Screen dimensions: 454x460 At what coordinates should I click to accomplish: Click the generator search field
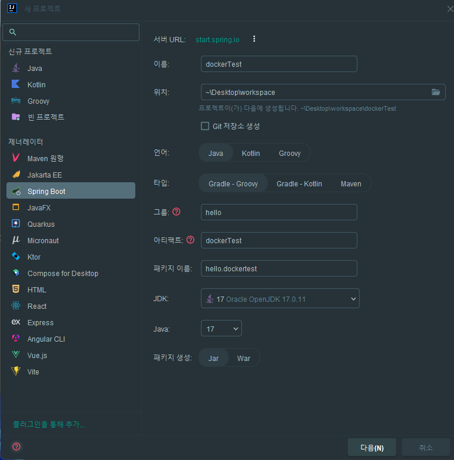(x=71, y=32)
